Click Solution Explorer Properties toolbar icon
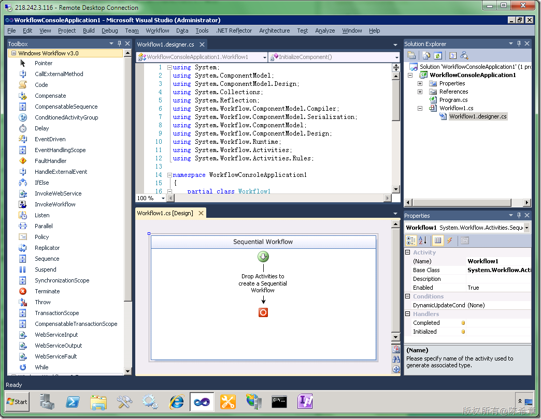 (411, 55)
